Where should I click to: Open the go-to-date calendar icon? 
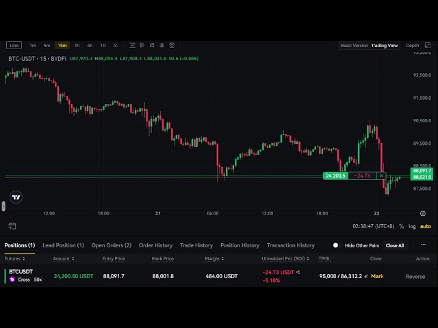tap(12, 226)
